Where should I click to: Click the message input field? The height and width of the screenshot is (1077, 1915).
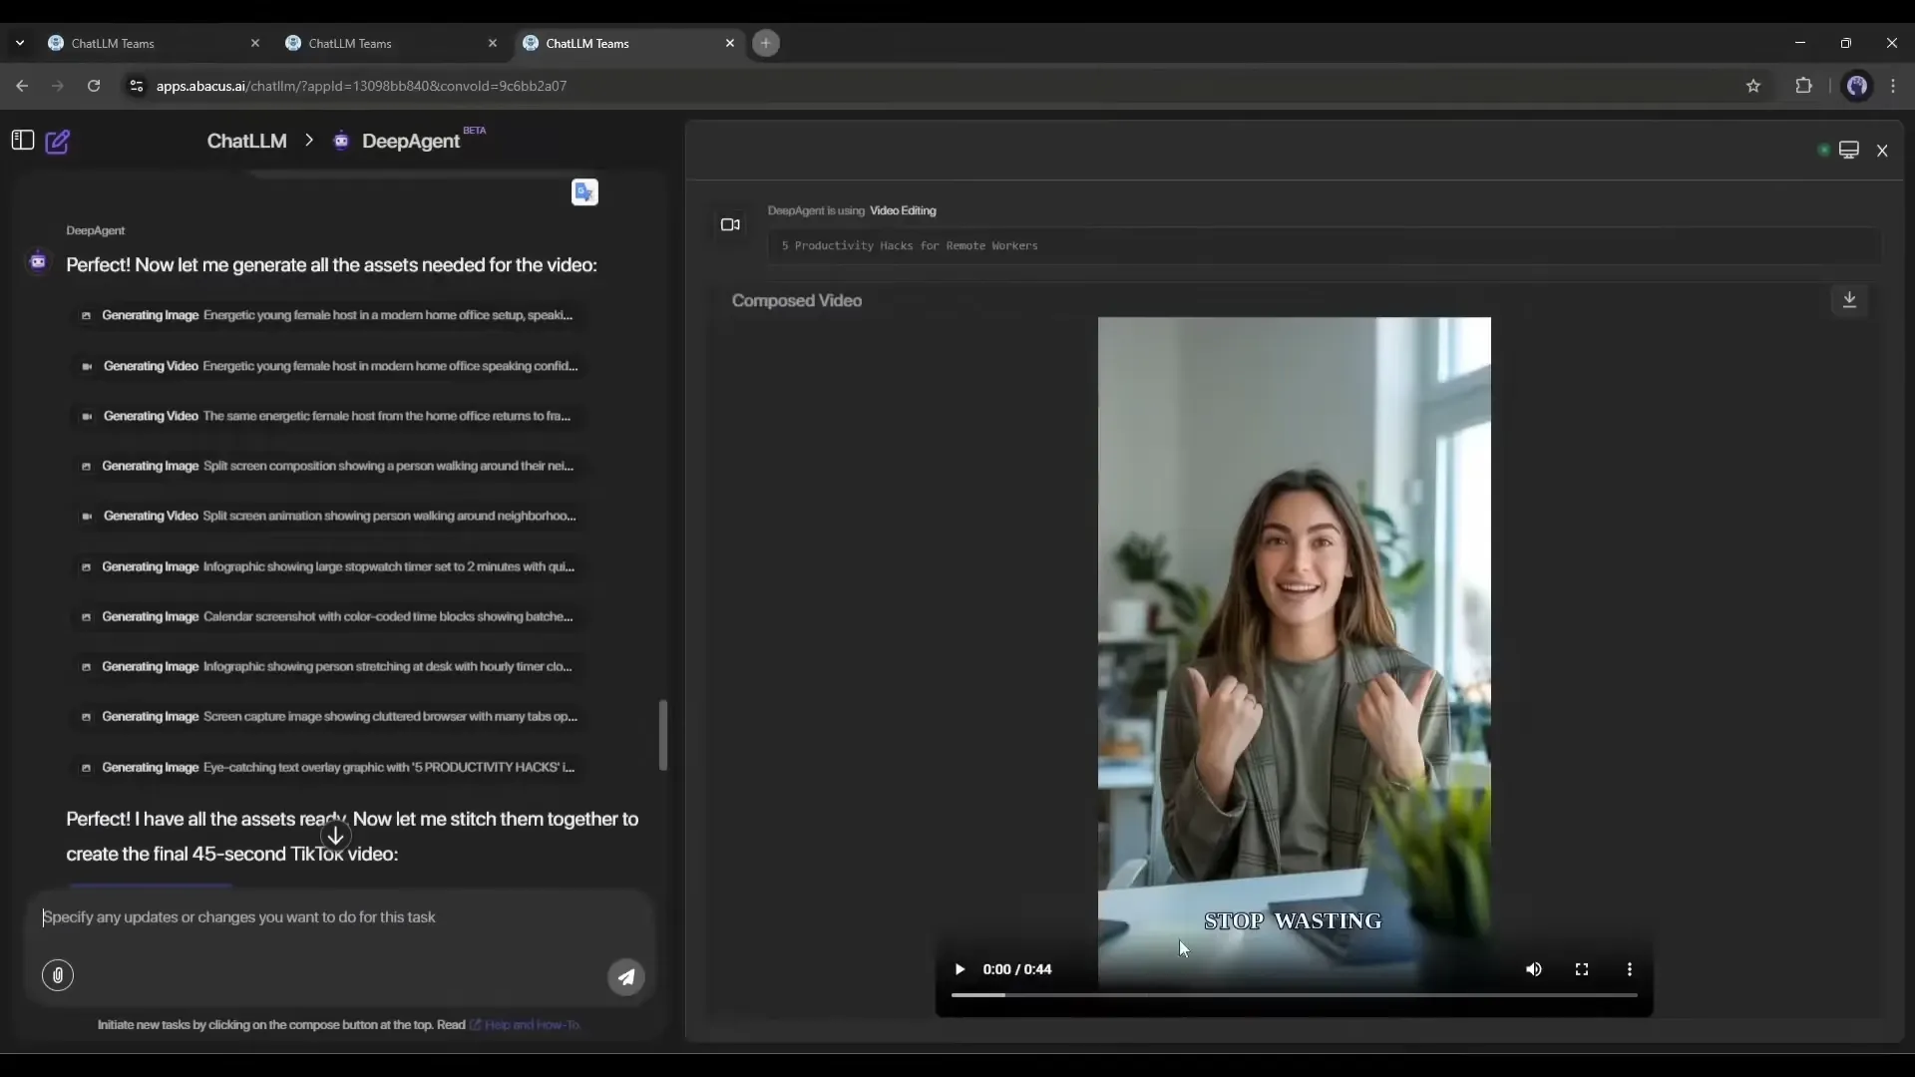coord(339,917)
